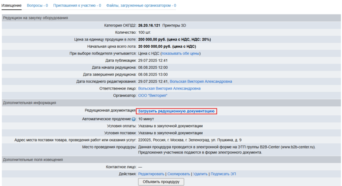This screenshot has width=342, height=186.
Task: Click the Редукцион на закупку оборудования header
Action: [35, 17]
